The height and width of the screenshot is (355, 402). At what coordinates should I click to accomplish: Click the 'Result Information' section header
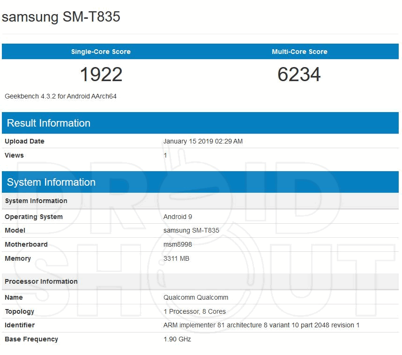[200, 123]
